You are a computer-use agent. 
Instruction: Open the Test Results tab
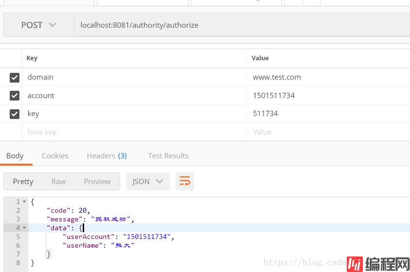pyautogui.click(x=168, y=155)
